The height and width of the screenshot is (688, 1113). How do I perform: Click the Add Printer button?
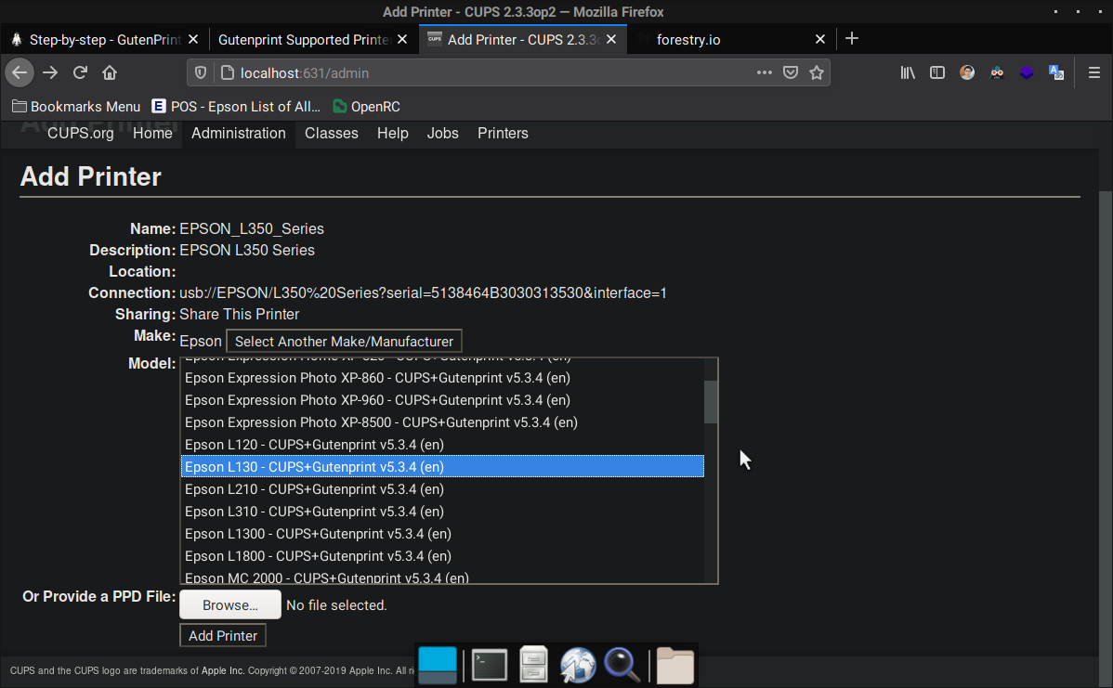(223, 635)
